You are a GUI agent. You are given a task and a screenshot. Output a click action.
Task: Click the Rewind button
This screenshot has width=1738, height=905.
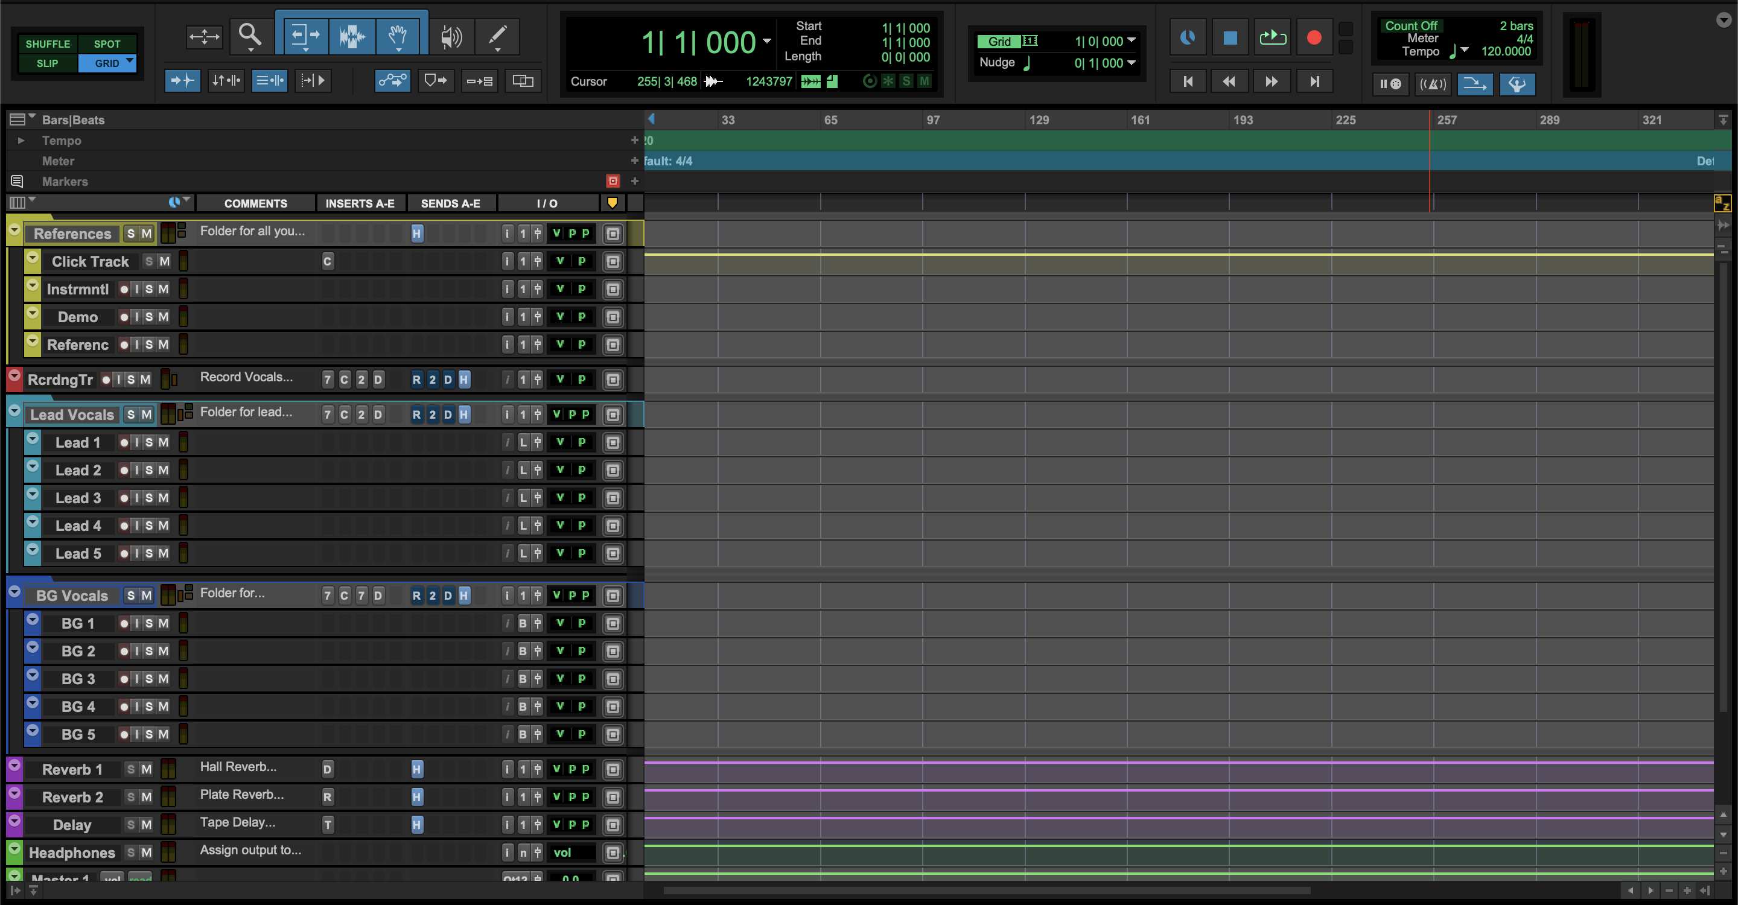point(1229,81)
